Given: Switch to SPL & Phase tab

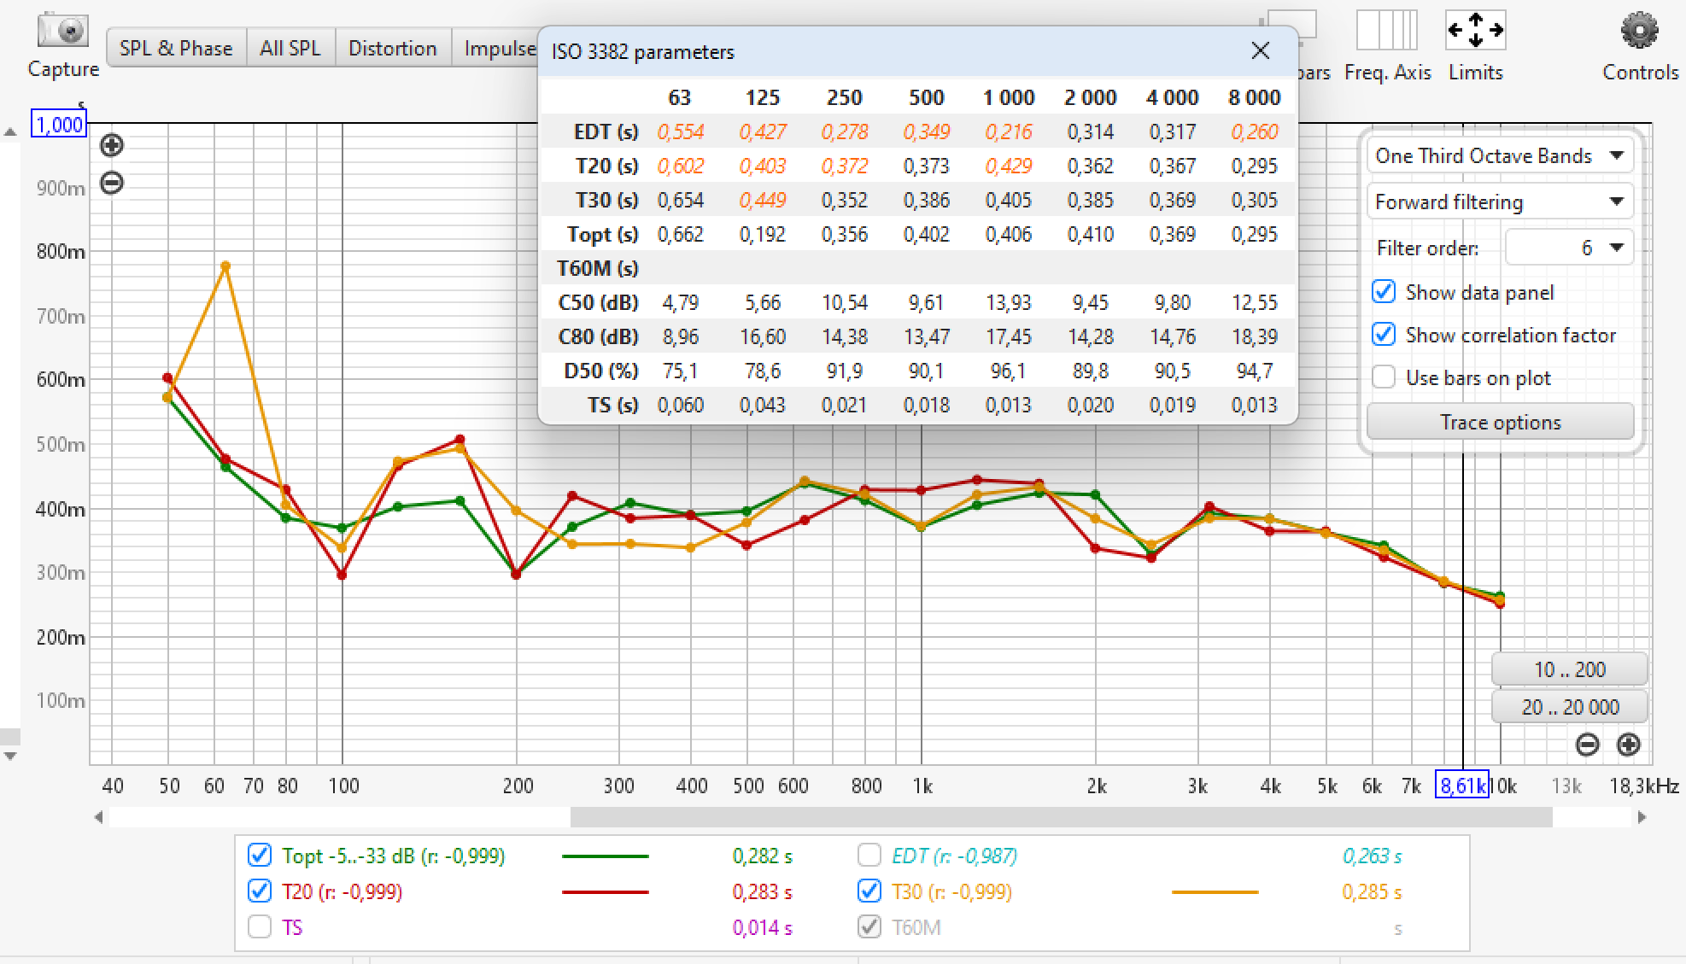Looking at the screenshot, I should [x=176, y=48].
